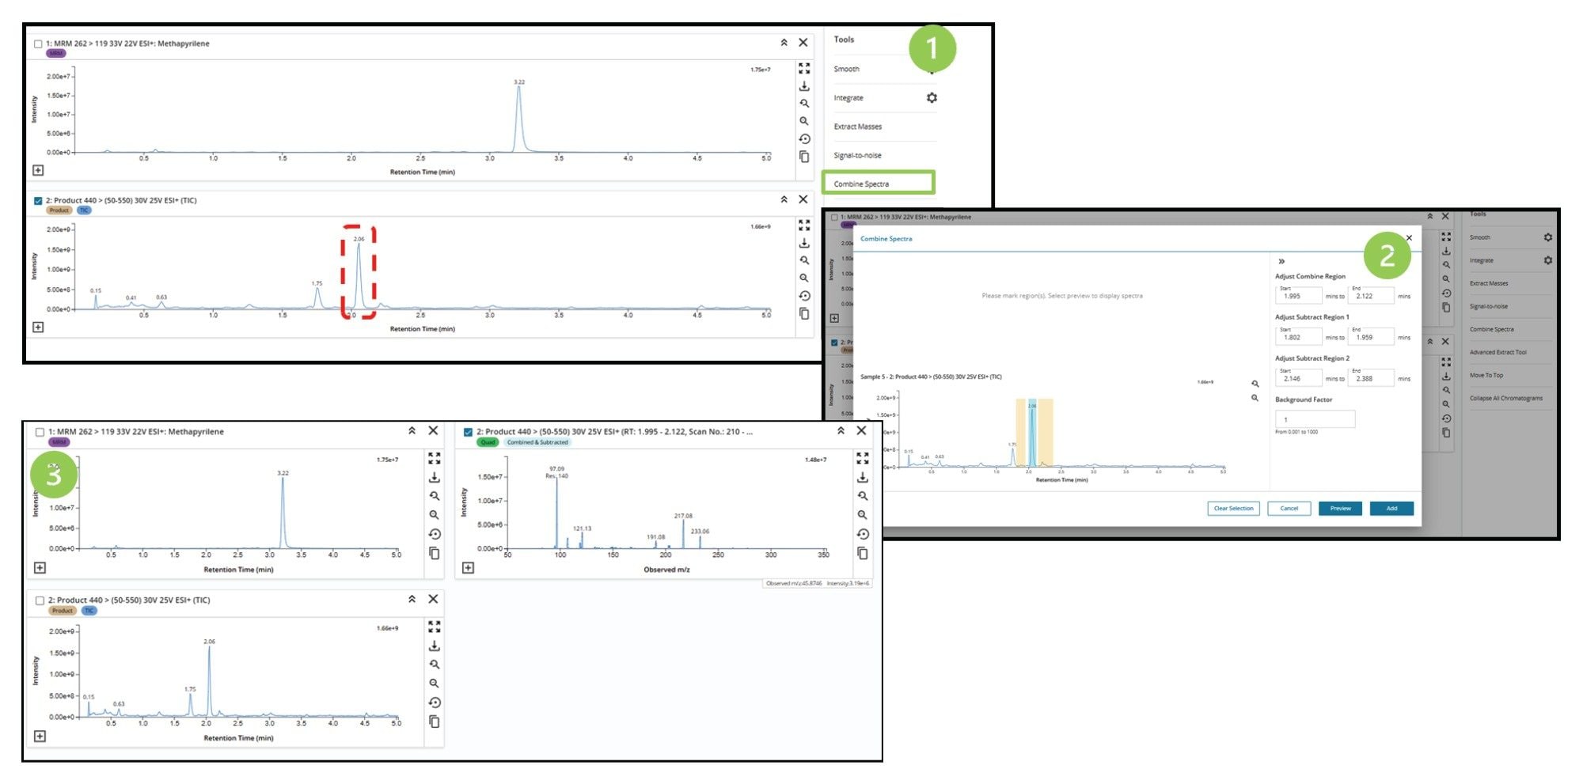This screenshot has height=784, width=1583.
Task: Select the zoom-in magnifier on the Methapyrilene chromatogram
Action: pos(804,104)
